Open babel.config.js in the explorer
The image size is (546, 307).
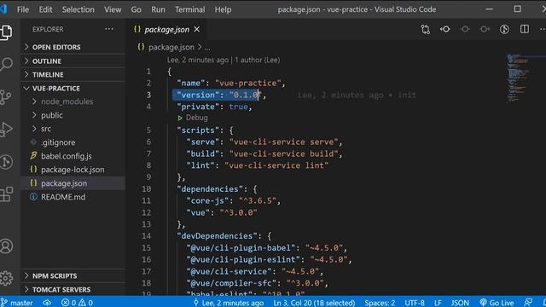[73, 156]
